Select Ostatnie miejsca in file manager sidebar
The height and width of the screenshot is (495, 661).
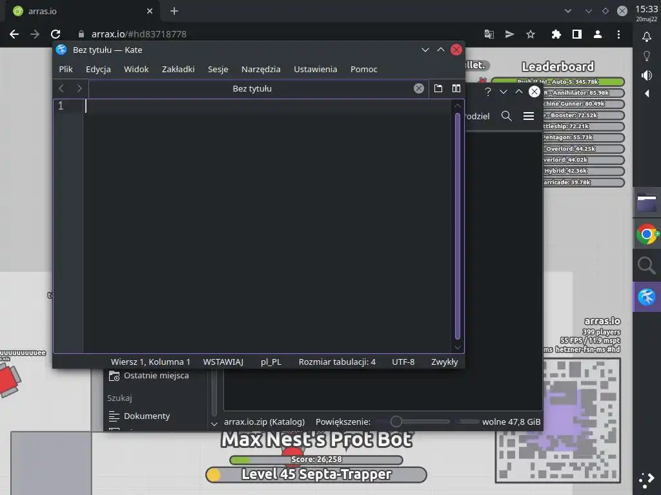pos(149,376)
